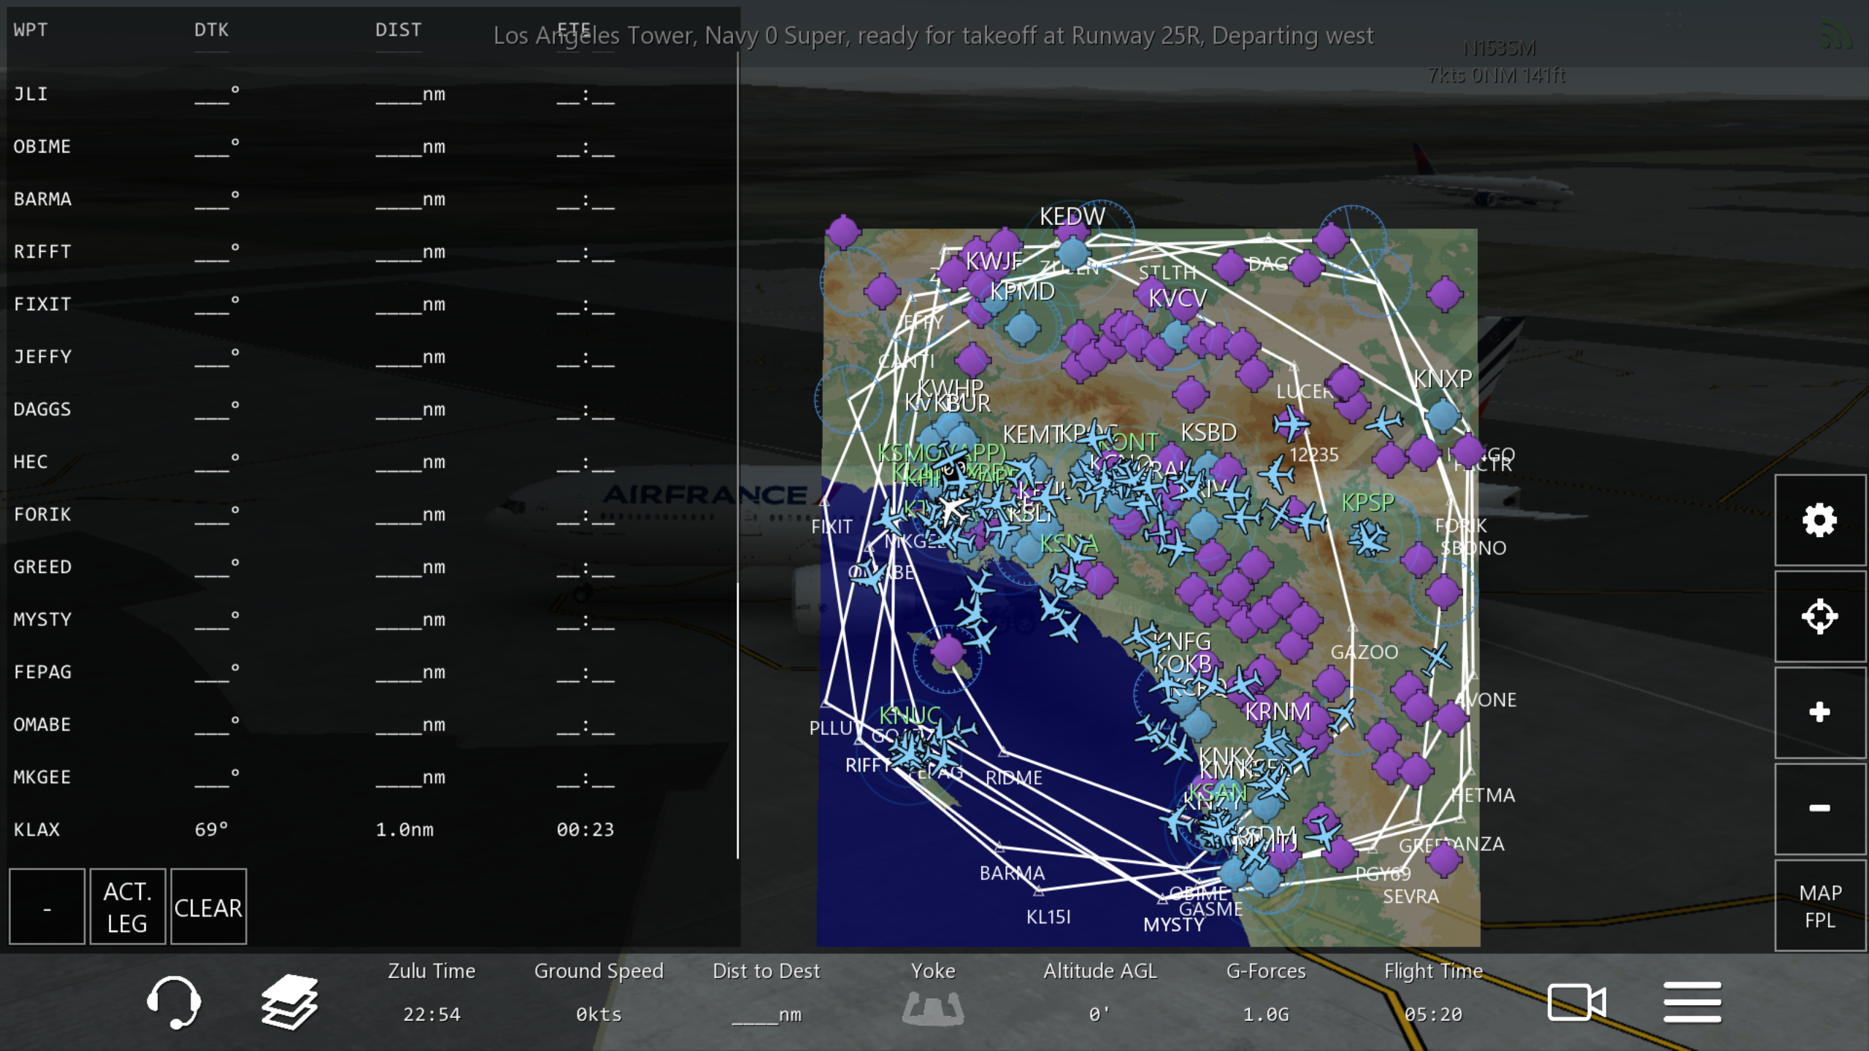Open the ATC headset communication icon
Viewport: 1869px width, 1051px height.
coord(174,1002)
